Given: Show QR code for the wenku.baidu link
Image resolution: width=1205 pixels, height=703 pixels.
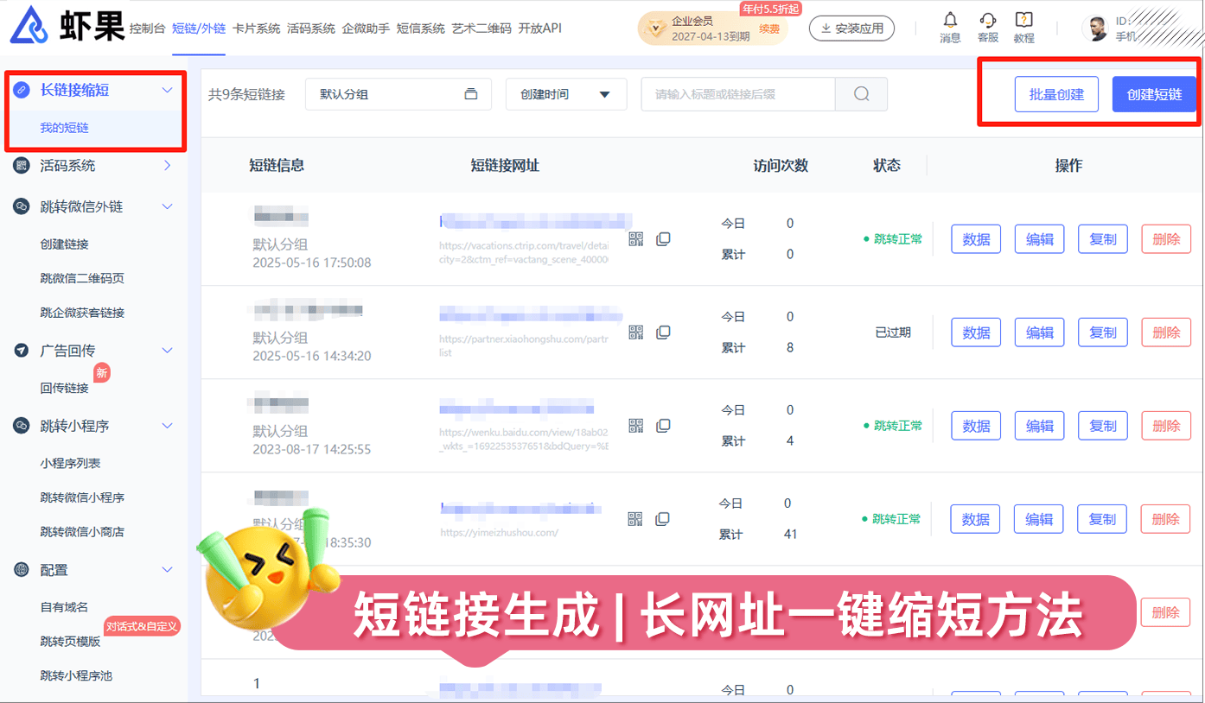Looking at the screenshot, I should pos(636,426).
